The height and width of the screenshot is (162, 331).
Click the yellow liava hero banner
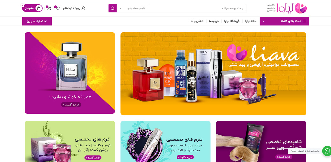pos(213,74)
